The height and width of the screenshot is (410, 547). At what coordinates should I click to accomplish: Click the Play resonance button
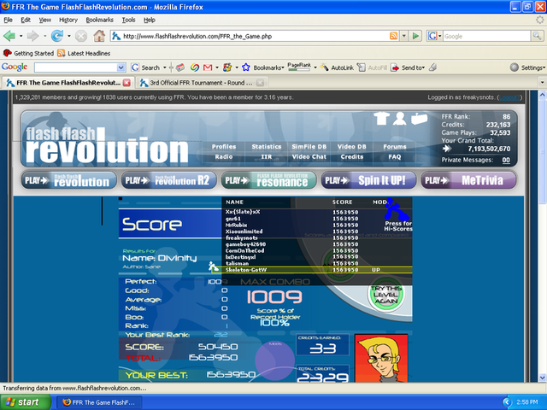click(x=268, y=180)
